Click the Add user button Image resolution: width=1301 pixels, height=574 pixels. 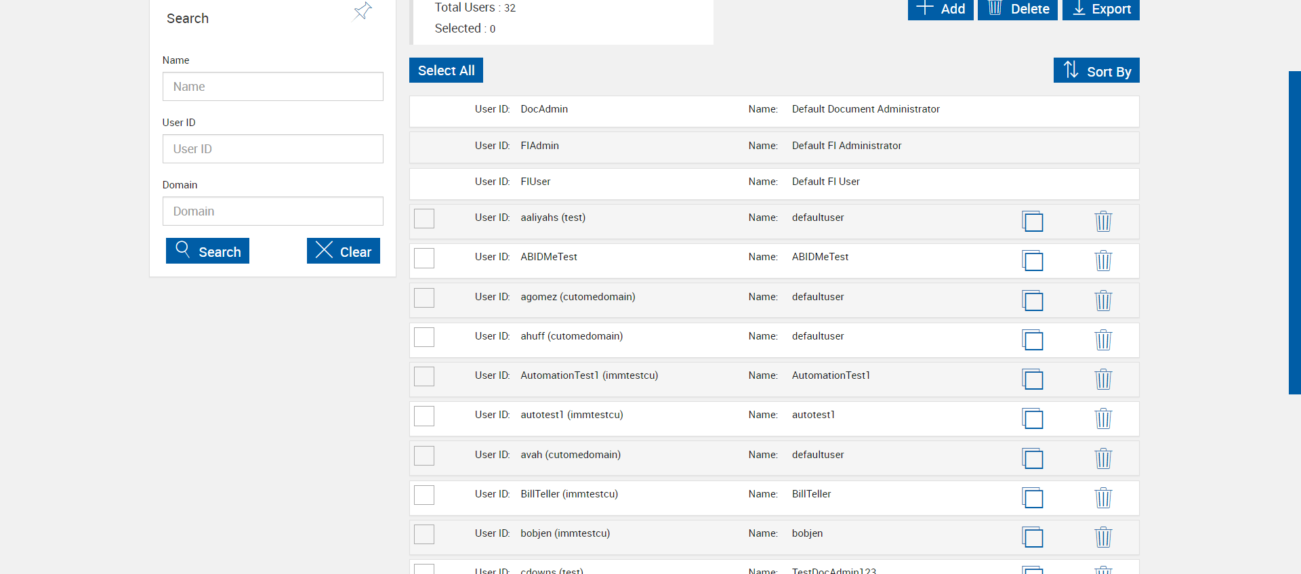941,9
